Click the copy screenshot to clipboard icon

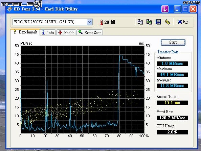[149, 22]
